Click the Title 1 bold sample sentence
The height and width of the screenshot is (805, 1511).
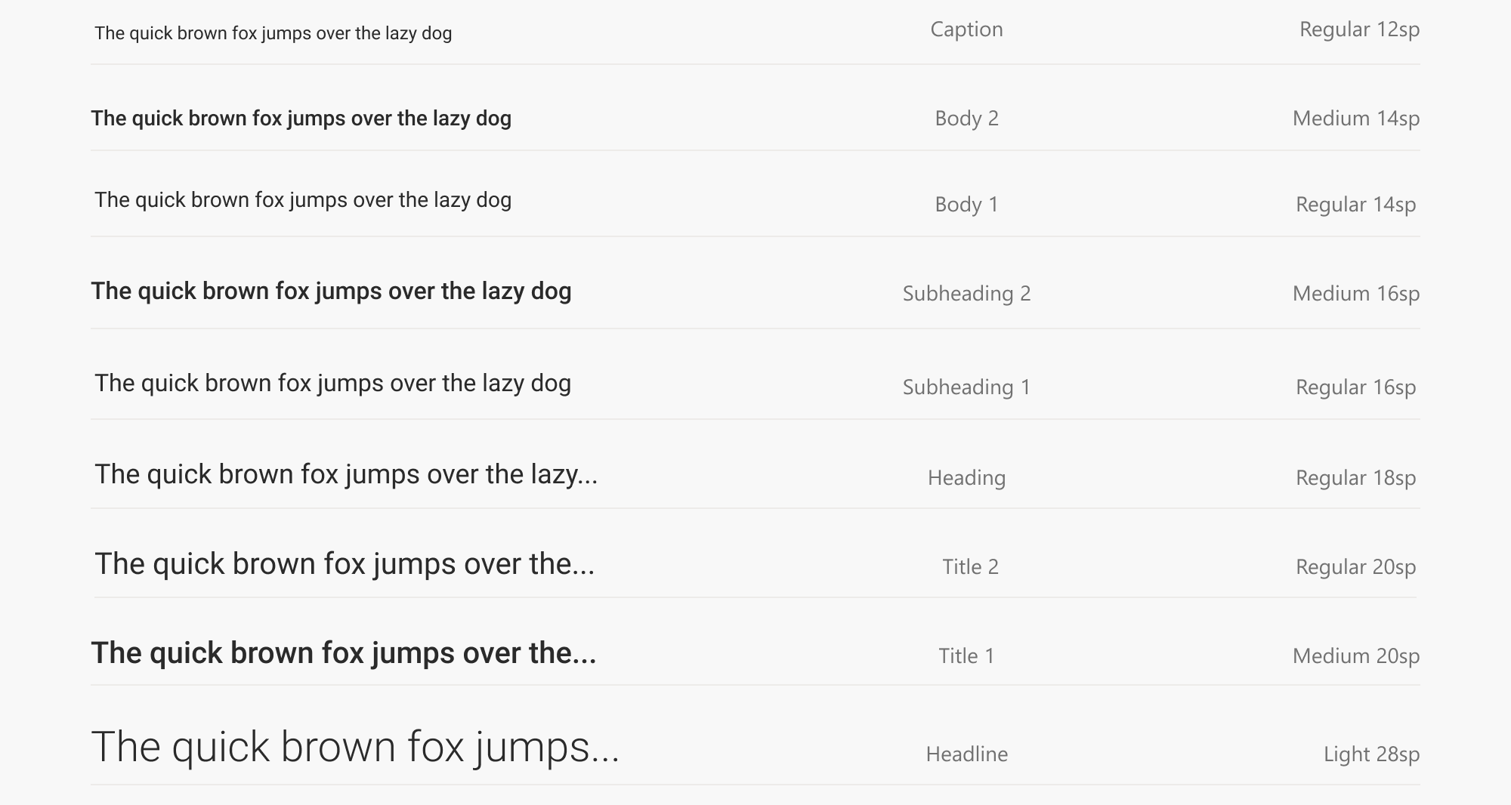[344, 654]
